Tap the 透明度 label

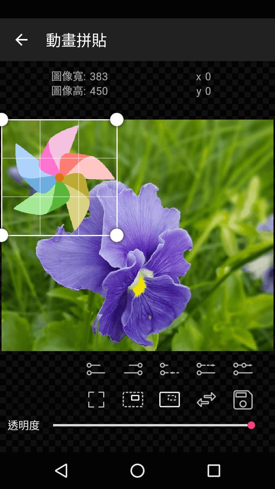(x=24, y=425)
